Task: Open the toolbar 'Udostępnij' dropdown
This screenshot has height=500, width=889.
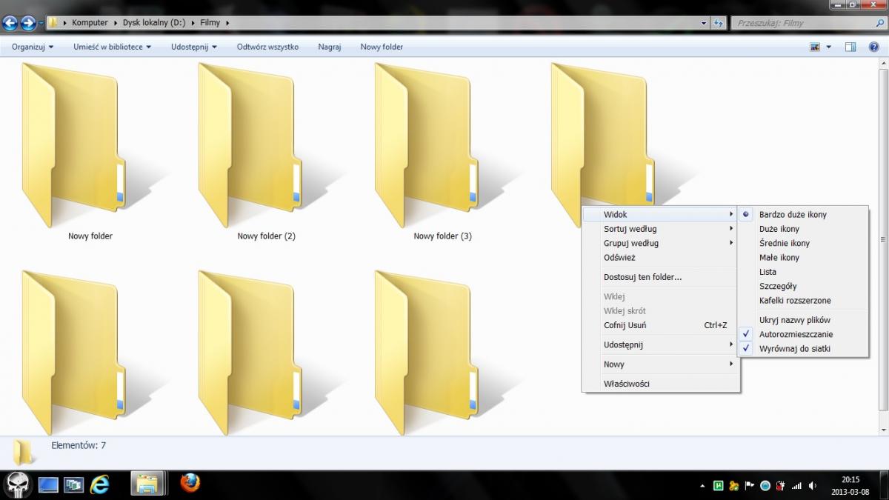Action: pos(193,47)
